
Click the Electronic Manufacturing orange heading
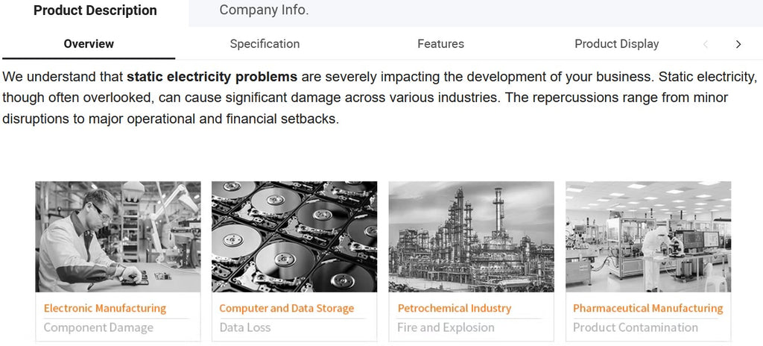tap(105, 308)
